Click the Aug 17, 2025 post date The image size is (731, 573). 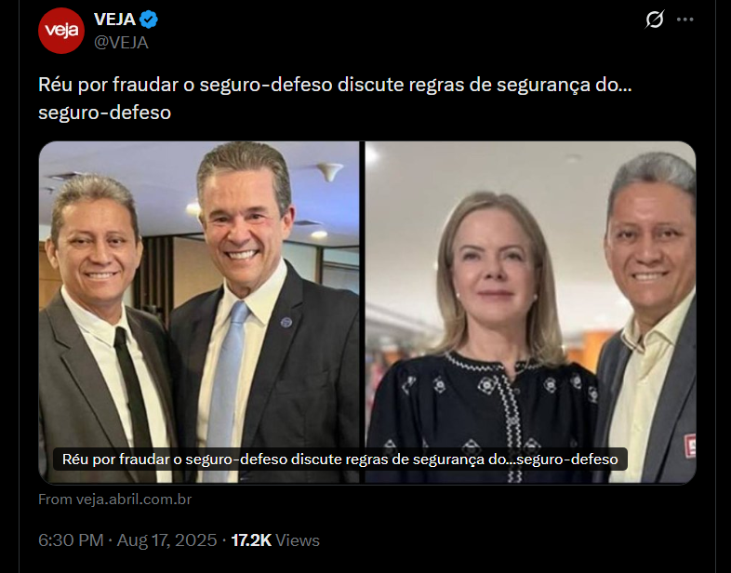coord(166,540)
